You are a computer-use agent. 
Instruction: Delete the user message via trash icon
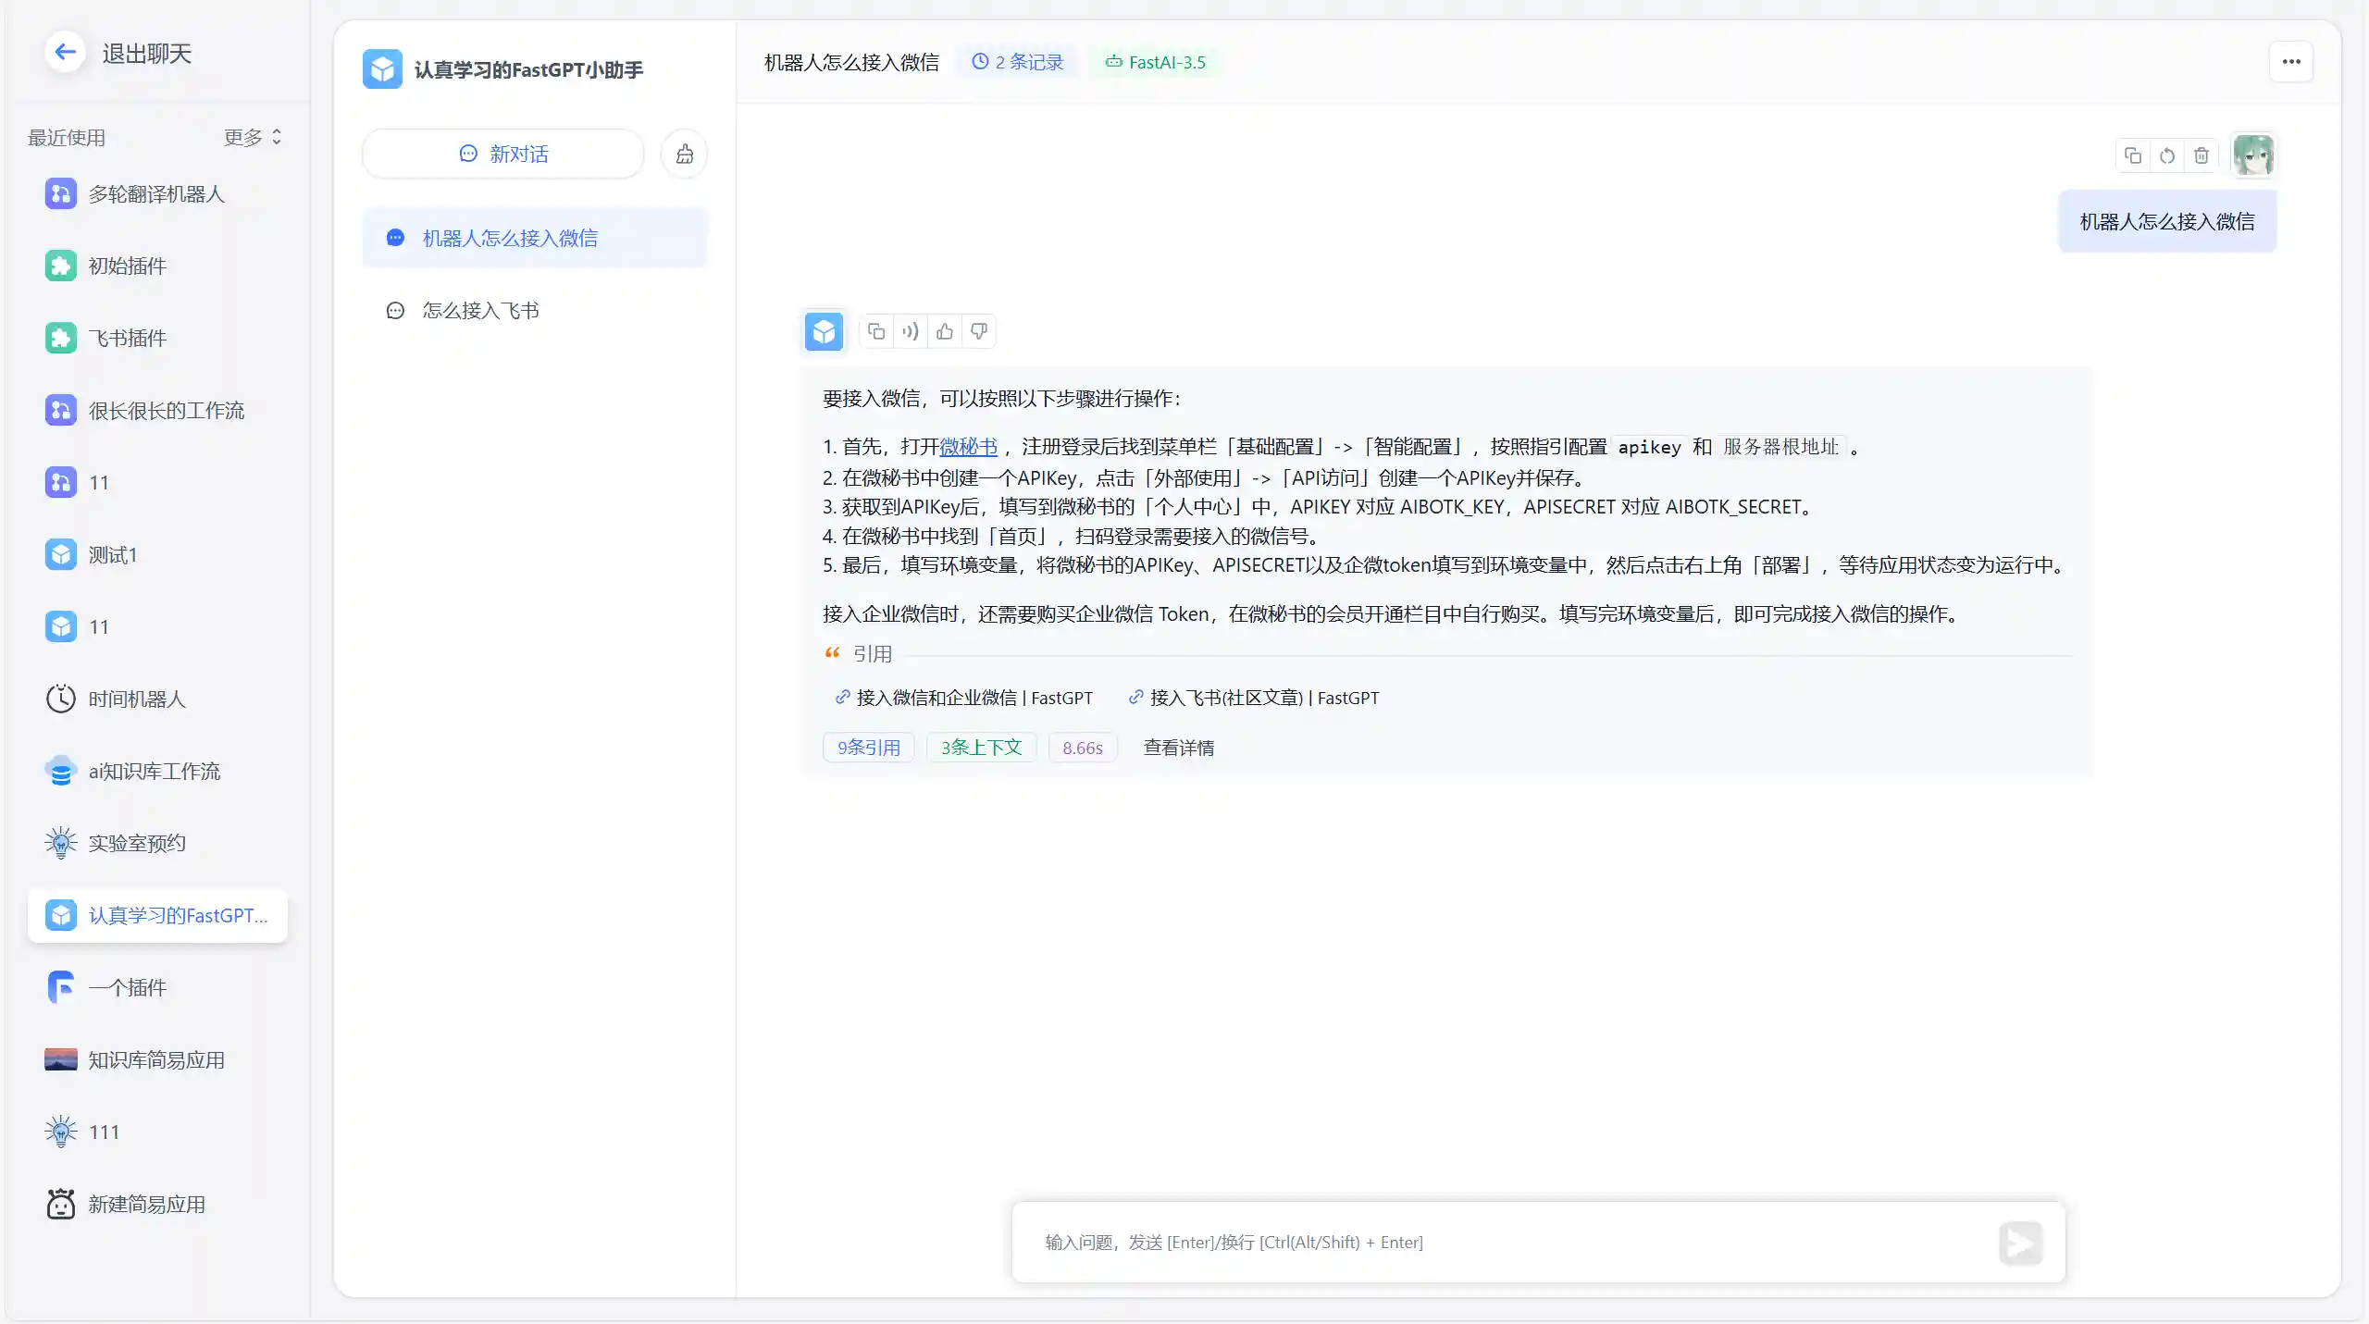[2202, 155]
